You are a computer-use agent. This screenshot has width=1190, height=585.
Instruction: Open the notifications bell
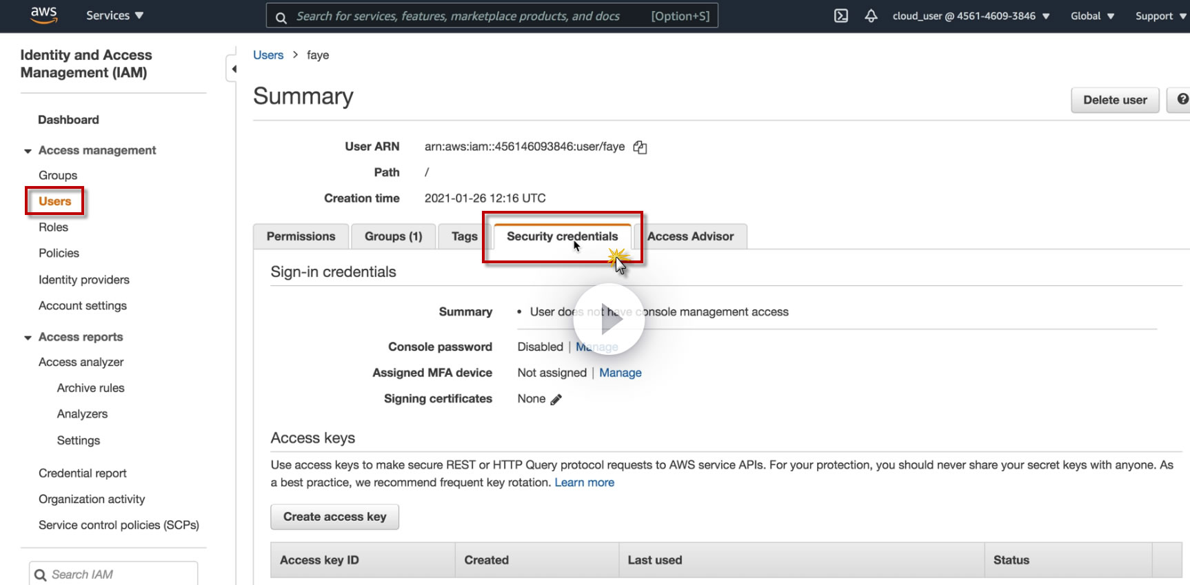(871, 16)
